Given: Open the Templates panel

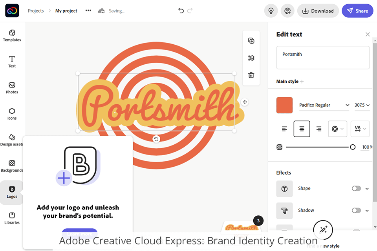Looking at the screenshot, I should point(12,36).
